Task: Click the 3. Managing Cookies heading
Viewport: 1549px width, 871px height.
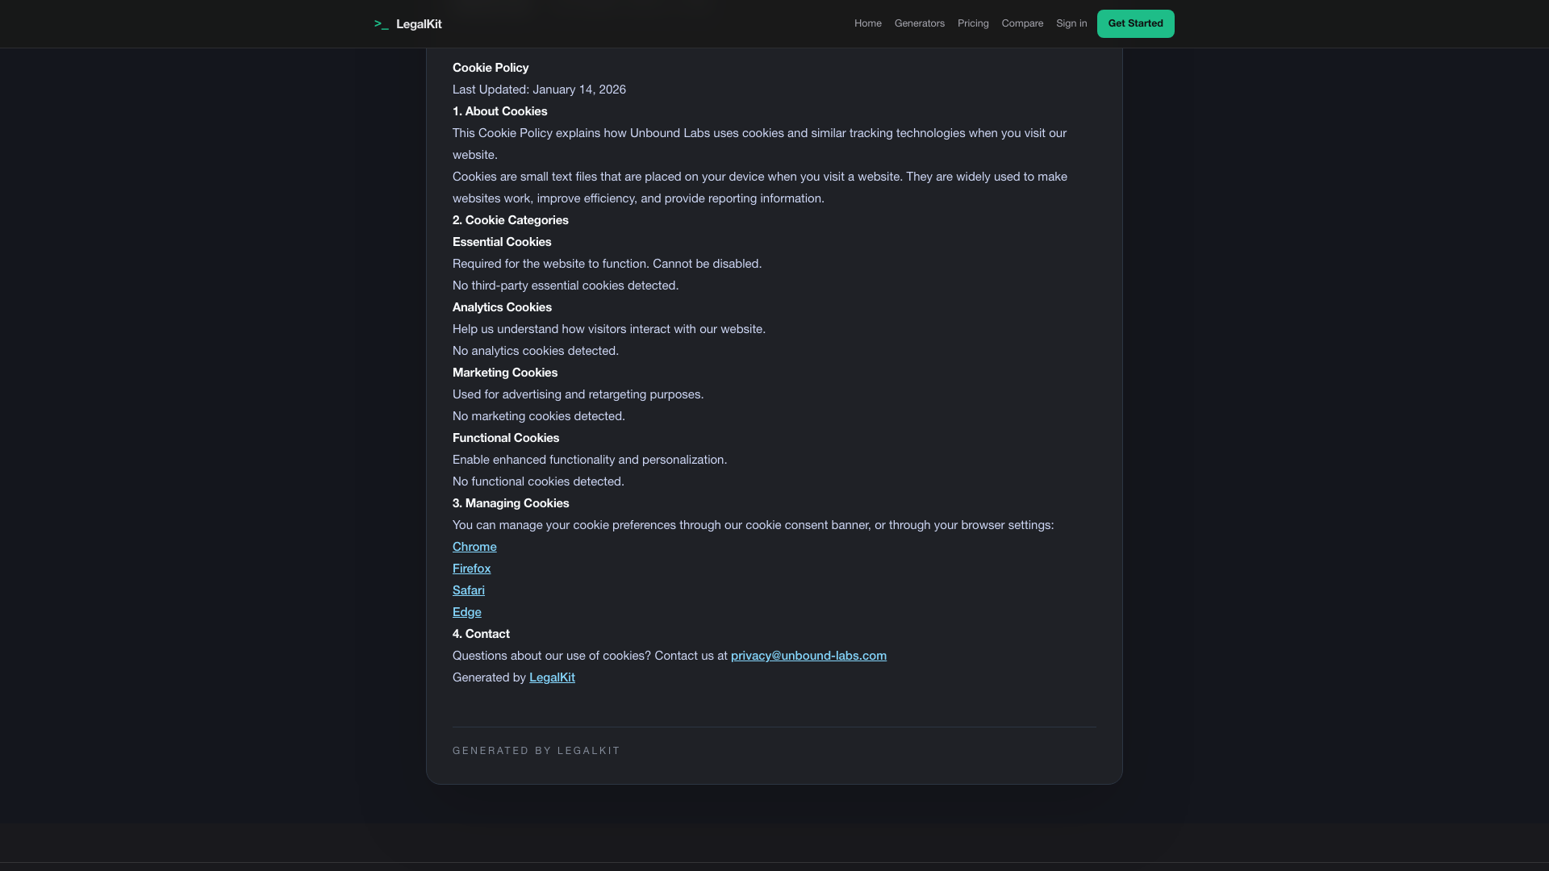Action: (510, 502)
